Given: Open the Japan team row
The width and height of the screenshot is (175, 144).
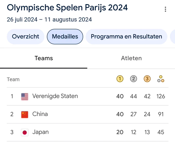Looking at the screenshot, I should pos(87,132).
